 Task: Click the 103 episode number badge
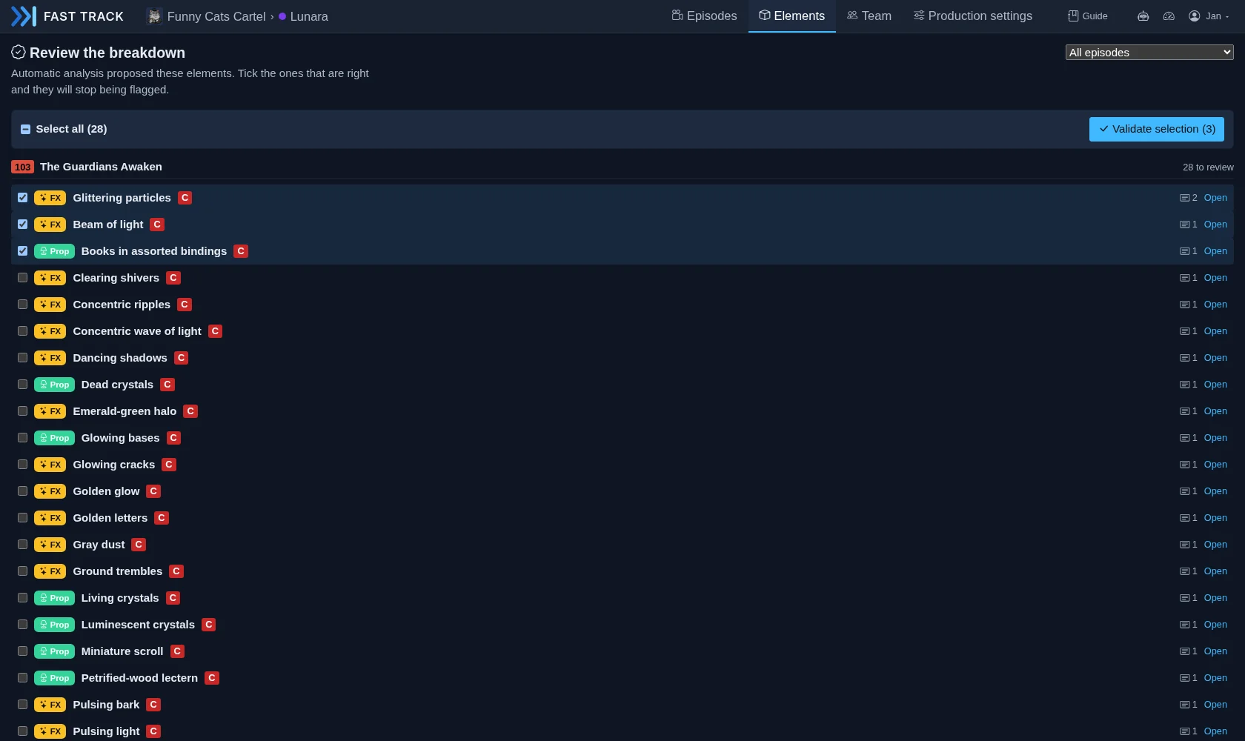pyautogui.click(x=22, y=167)
